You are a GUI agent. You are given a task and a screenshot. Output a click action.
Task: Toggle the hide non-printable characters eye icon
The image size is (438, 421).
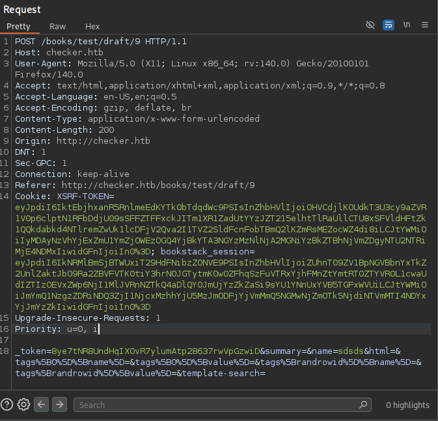[x=370, y=25]
